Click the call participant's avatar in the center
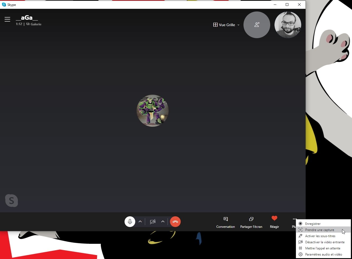This screenshot has width=352, height=259. [x=152, y=110]
